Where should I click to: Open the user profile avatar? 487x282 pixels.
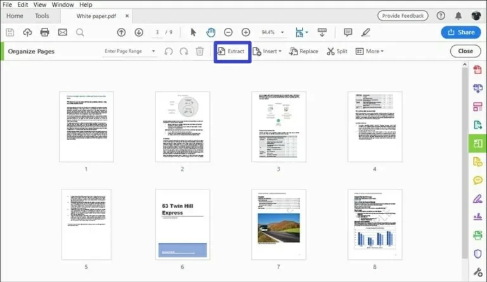point(476,15)
